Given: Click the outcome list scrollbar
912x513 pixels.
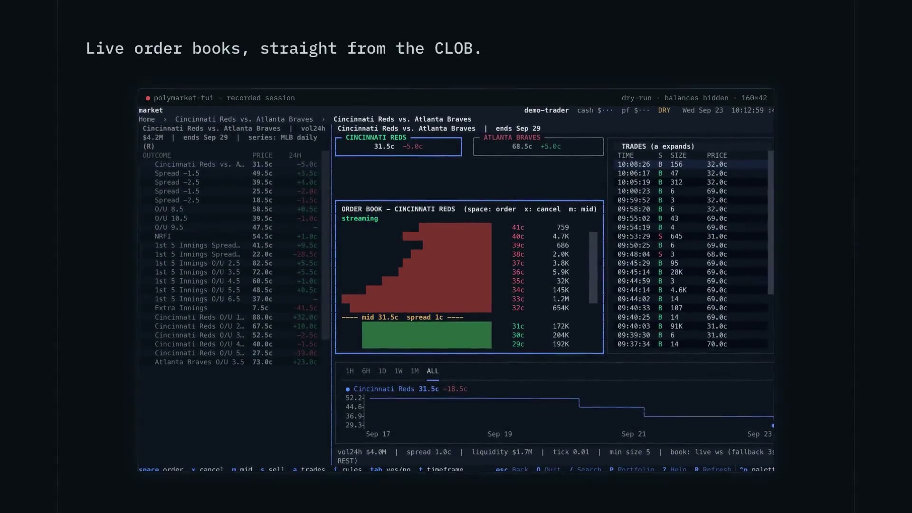Looking at the screenshot, I should 325,245.
